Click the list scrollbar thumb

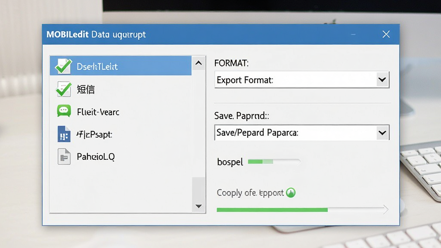click(199, 189)
